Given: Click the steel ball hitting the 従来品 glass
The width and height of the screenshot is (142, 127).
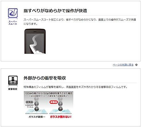Looking at the screenshot, I should click(37, 109).
